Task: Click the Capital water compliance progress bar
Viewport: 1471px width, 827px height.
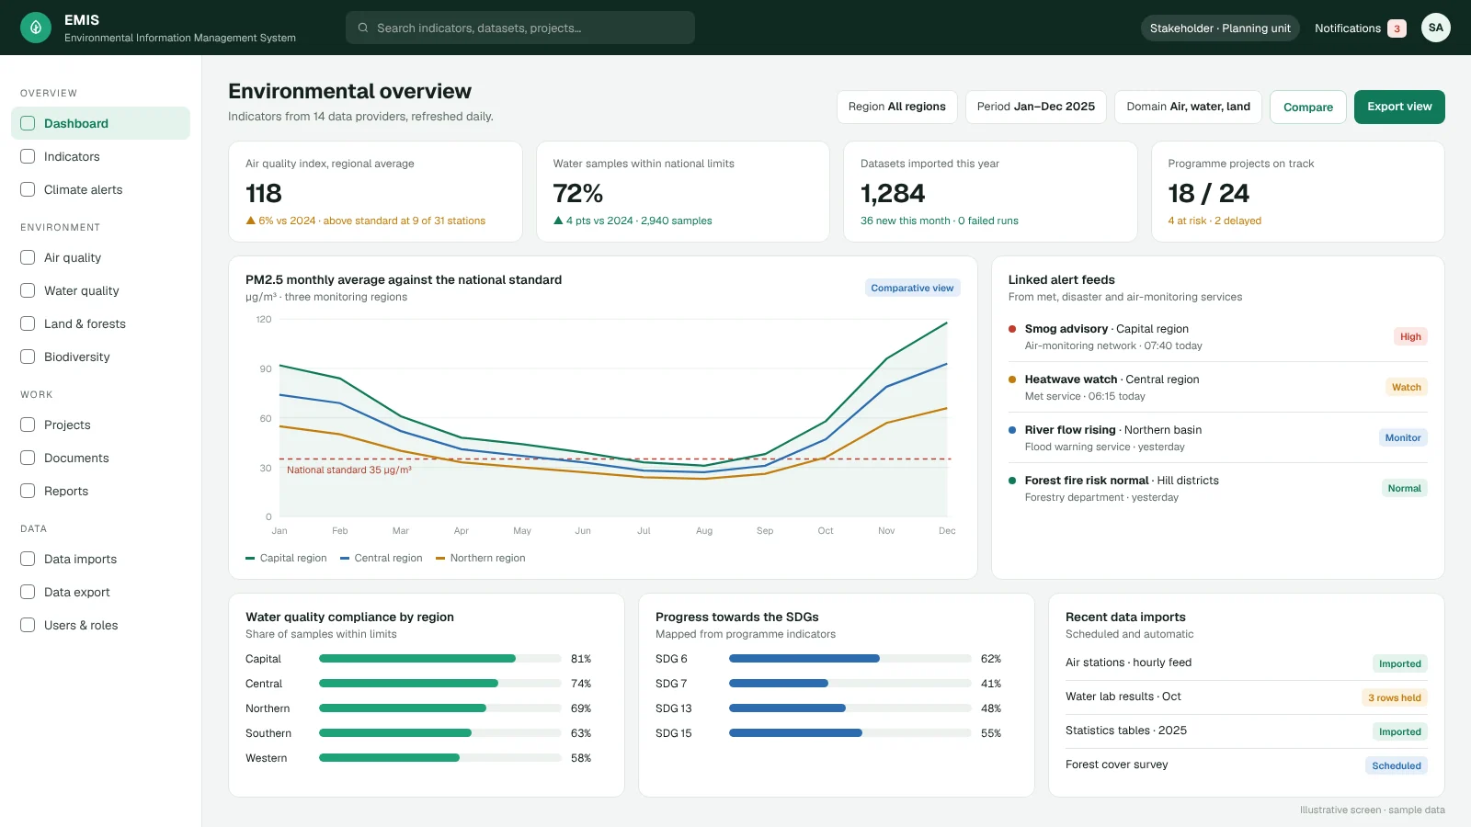Action: click(439, 659)
